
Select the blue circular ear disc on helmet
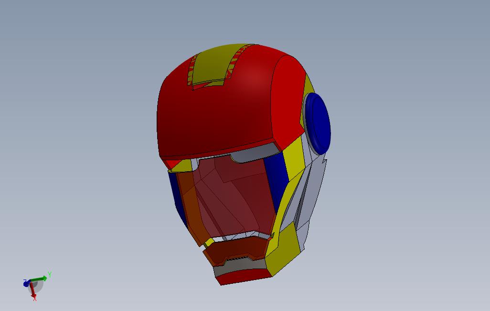[x=318, y=124]
